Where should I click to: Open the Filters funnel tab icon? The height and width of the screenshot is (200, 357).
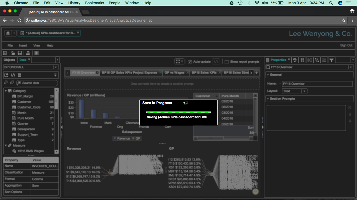pos(331,60)
